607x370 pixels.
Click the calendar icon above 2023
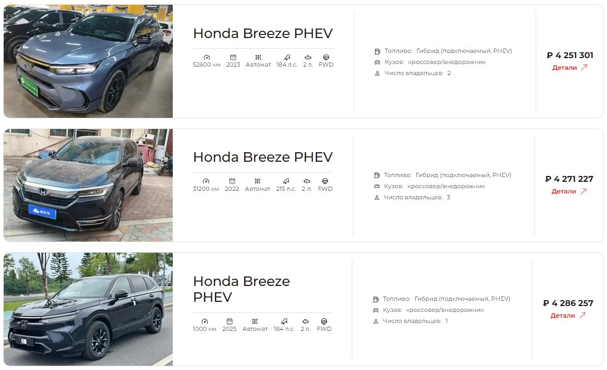click(233, 57)
